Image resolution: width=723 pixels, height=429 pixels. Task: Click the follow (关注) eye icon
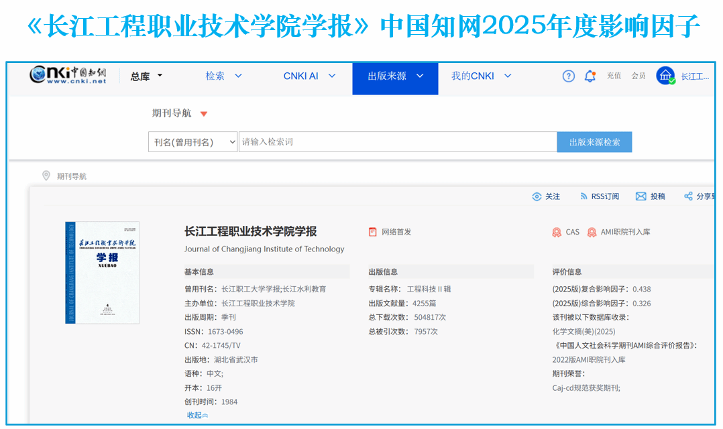537,196
